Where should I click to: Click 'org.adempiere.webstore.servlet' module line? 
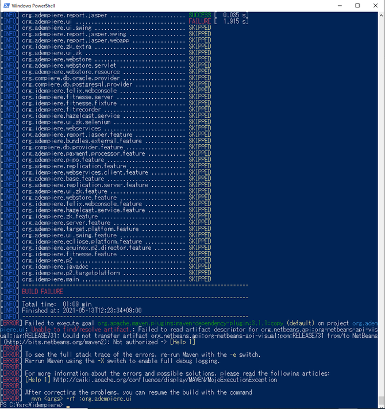pyautogui.click(x=116, y=65)
